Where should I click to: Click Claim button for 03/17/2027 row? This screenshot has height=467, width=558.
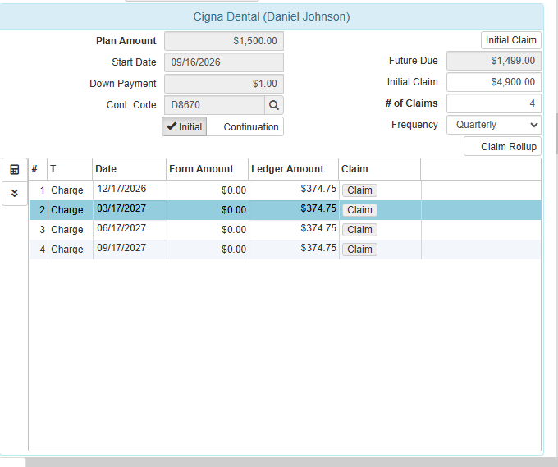pyautogui.click(x=359, y=210)
